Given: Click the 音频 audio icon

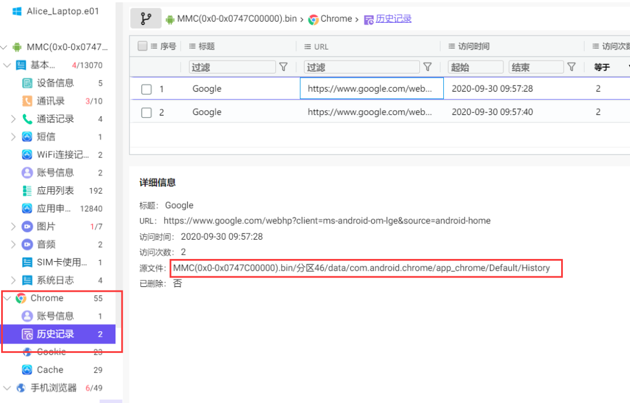Looking at the screenshot, I should coord(27,244).
